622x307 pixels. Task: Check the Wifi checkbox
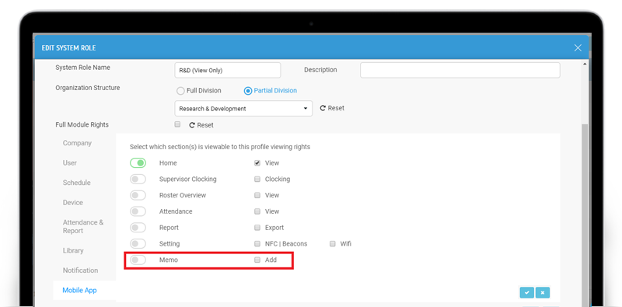coord(333,243)
